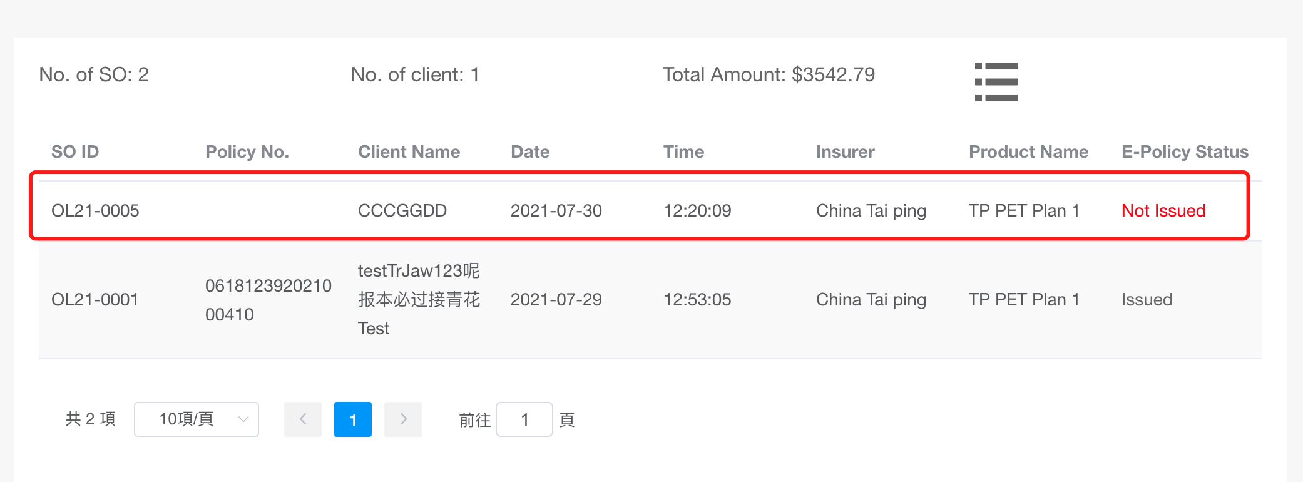Image resolution: width=1303 pixels, height=482 pixels.
Task: Click the Date column header
Action: [530, 152]
